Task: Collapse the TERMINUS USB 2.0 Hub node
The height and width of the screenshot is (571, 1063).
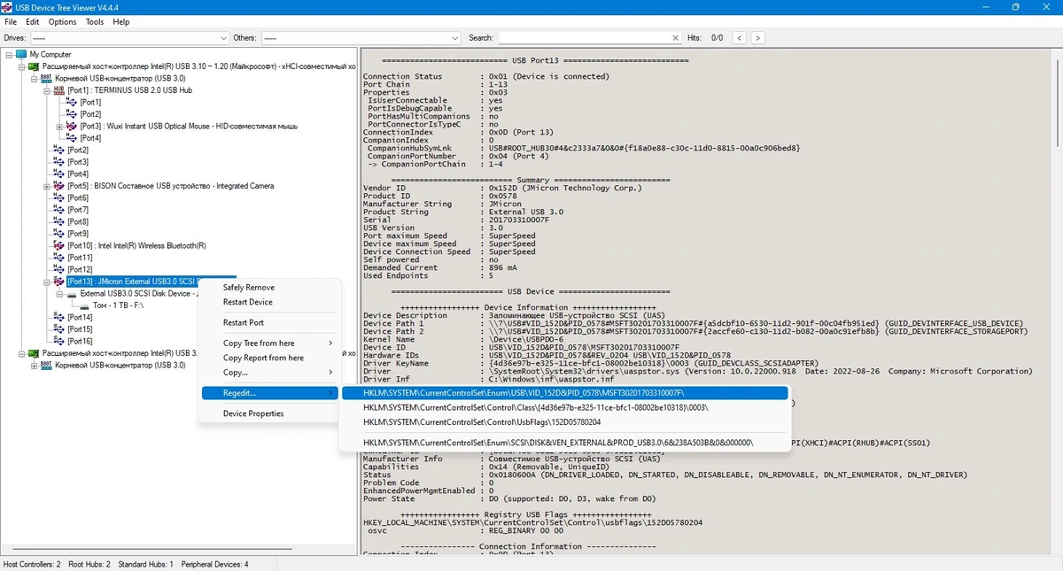Action: (x=46, y=90)
